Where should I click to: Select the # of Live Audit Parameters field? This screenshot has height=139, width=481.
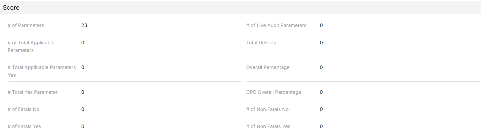tap(321, 25)
